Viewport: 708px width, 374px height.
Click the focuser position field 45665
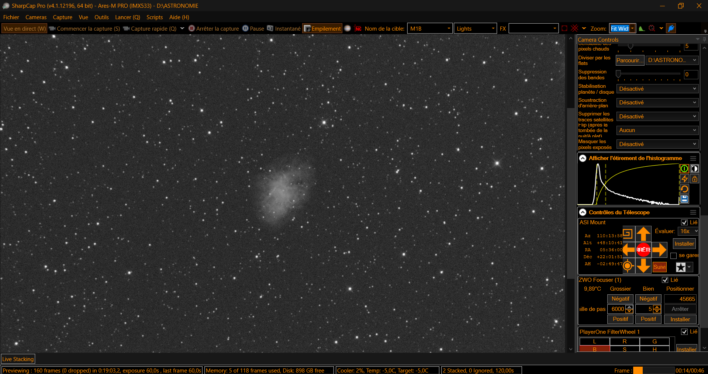pyautogui.click(x=680, y=299)
